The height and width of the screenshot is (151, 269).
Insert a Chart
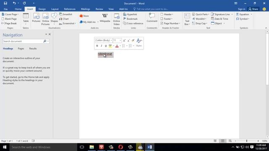[64, 19]
